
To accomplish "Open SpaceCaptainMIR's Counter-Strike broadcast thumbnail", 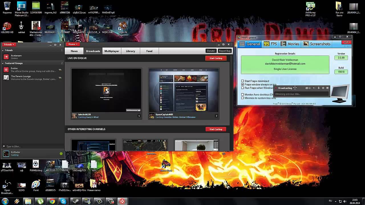I will (x=184, y=91).
